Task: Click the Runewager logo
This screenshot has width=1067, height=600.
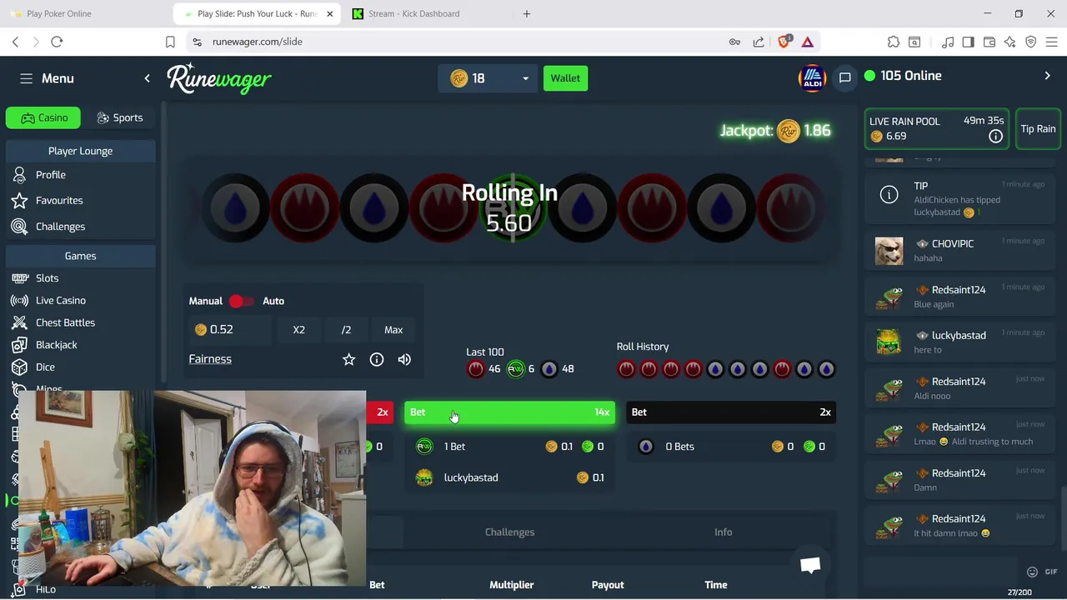Action: [219, 78]
